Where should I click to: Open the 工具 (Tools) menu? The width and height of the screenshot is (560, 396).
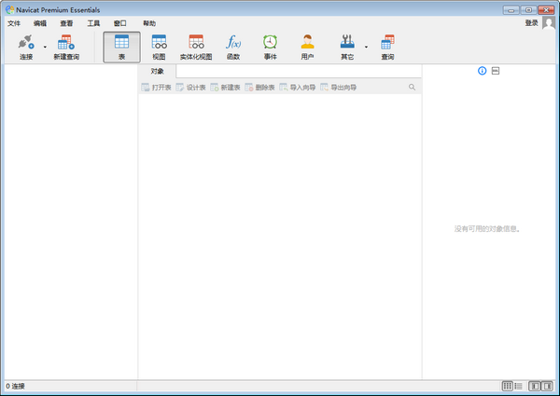pyautogui.click(x=93, y=22)
